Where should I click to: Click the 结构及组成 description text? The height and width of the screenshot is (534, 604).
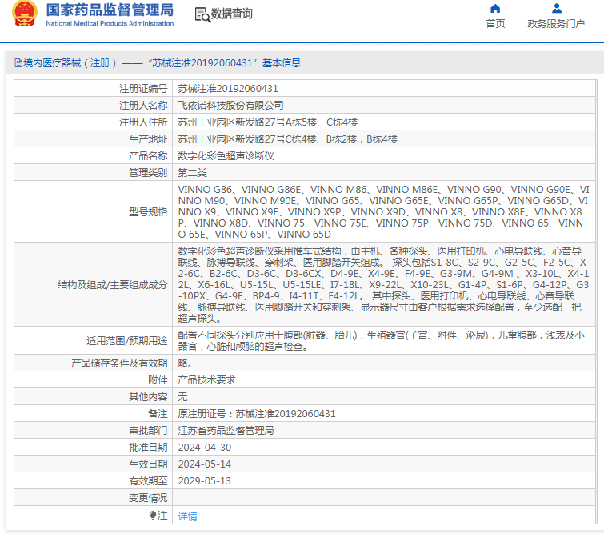click(x=383, y=284)
